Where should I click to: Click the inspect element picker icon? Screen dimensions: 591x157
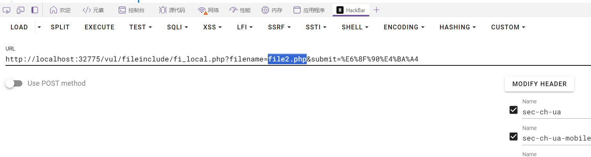coord(7,10)
